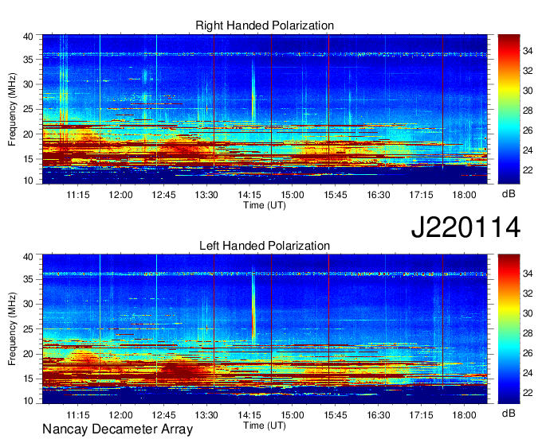Image resolution: width=542 pixels, height=439 pixels.
Task: Click 16:30 tick on Left Handed time axis
Action: (x=378, y=414)
